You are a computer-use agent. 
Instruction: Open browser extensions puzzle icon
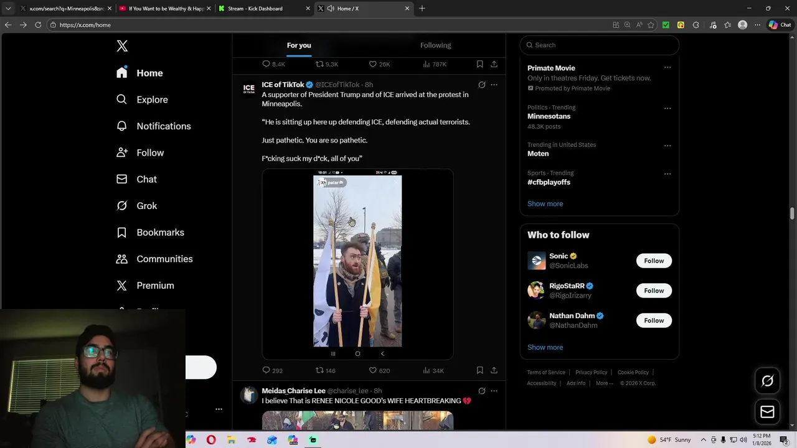click(x=696, y=25)
